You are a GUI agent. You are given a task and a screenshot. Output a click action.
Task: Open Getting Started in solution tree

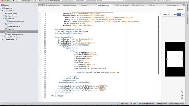point(12,13)
